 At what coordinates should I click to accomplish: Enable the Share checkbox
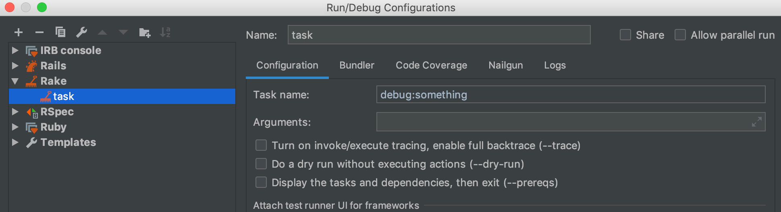coord(625,35)
